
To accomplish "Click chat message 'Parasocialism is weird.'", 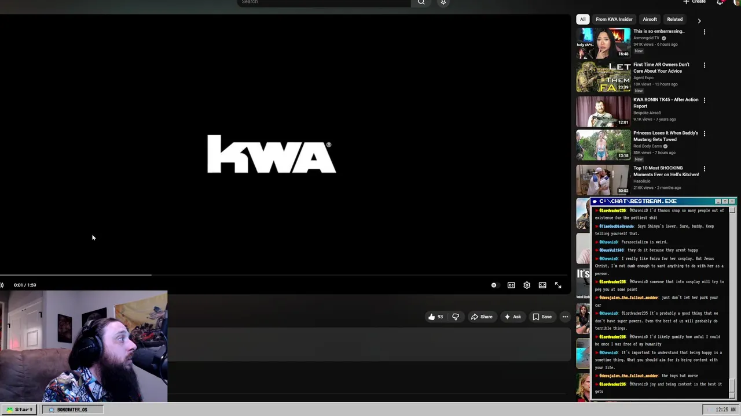I will click(644, 242).
